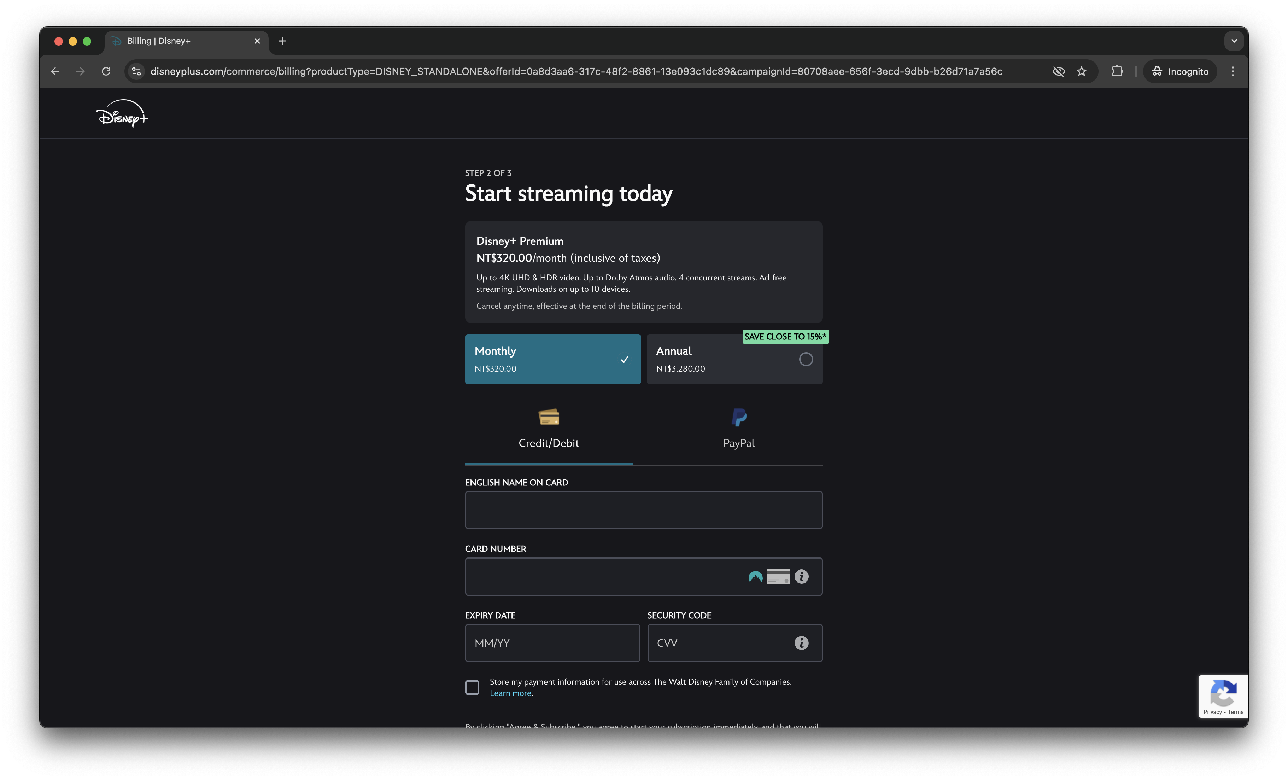
Task: Click the credit card icon
Action: pyautogui.click(x=549, y=417)
